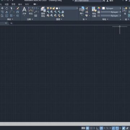Click the Create Block icon
This screenshot has height=130, width=130.
(x=87, y=8)
